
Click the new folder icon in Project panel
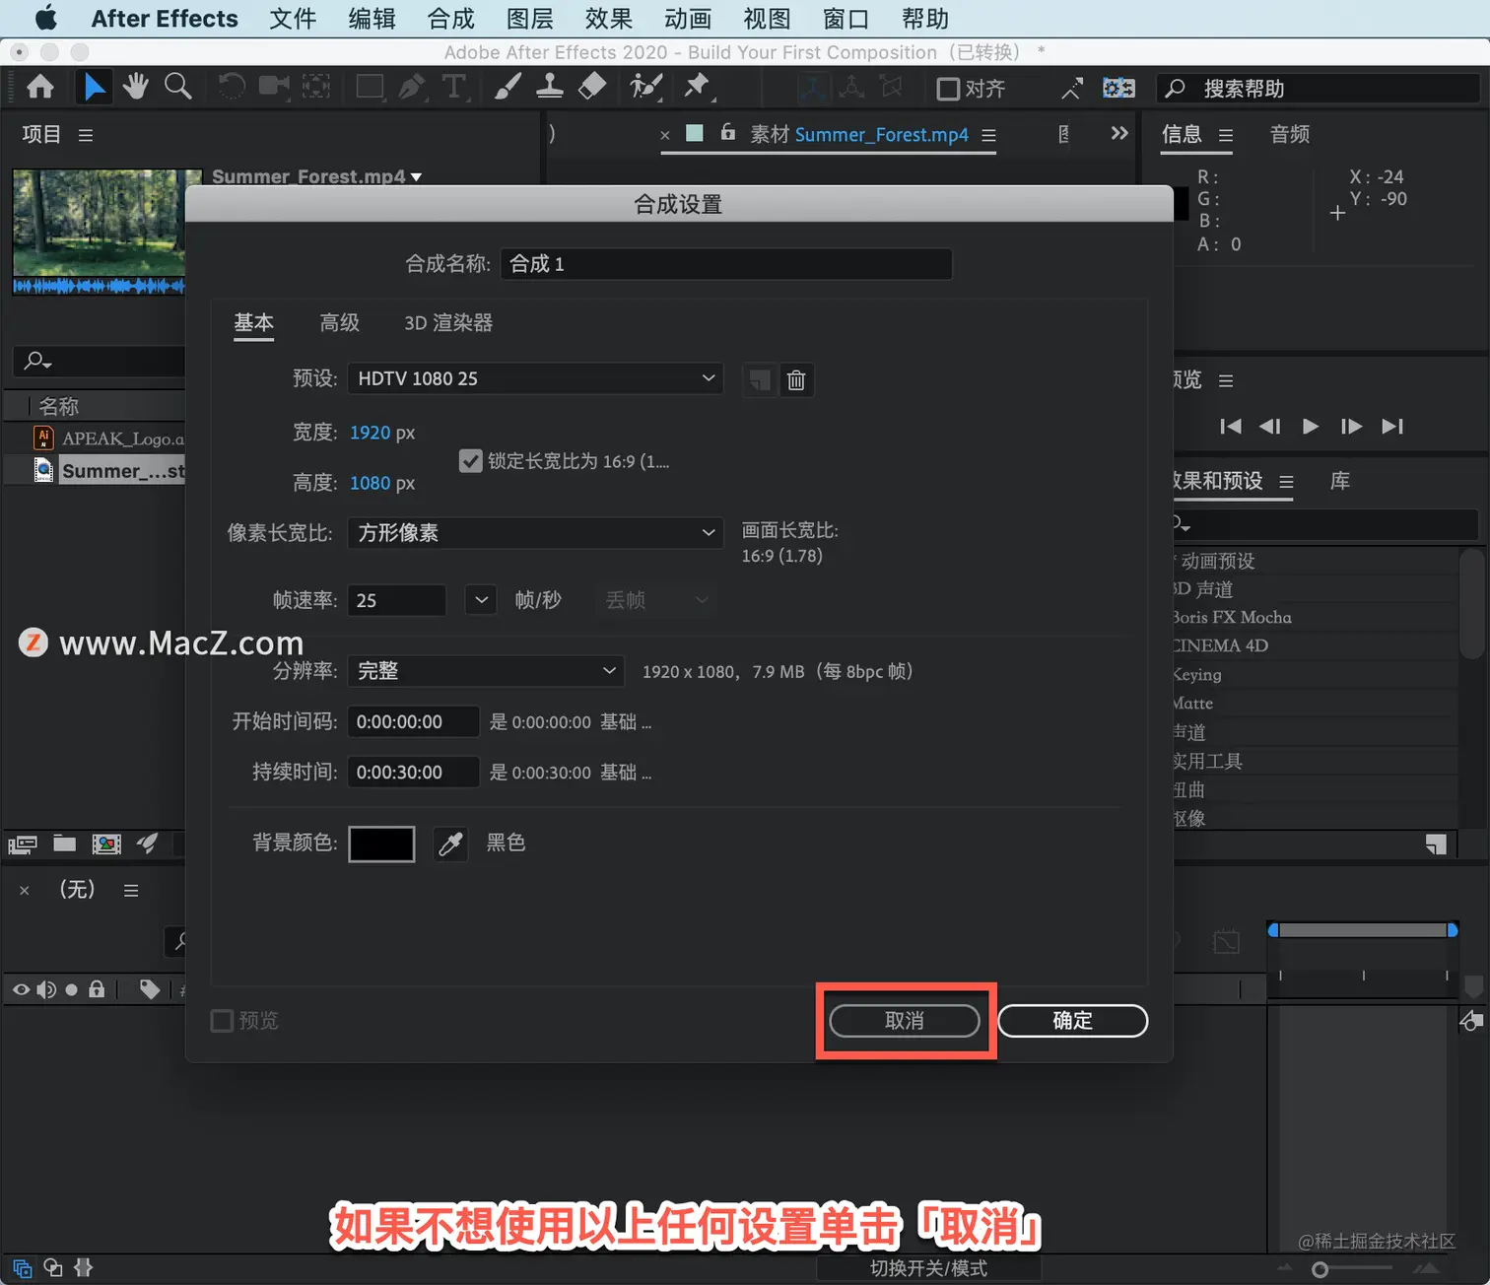pos(65,844)
